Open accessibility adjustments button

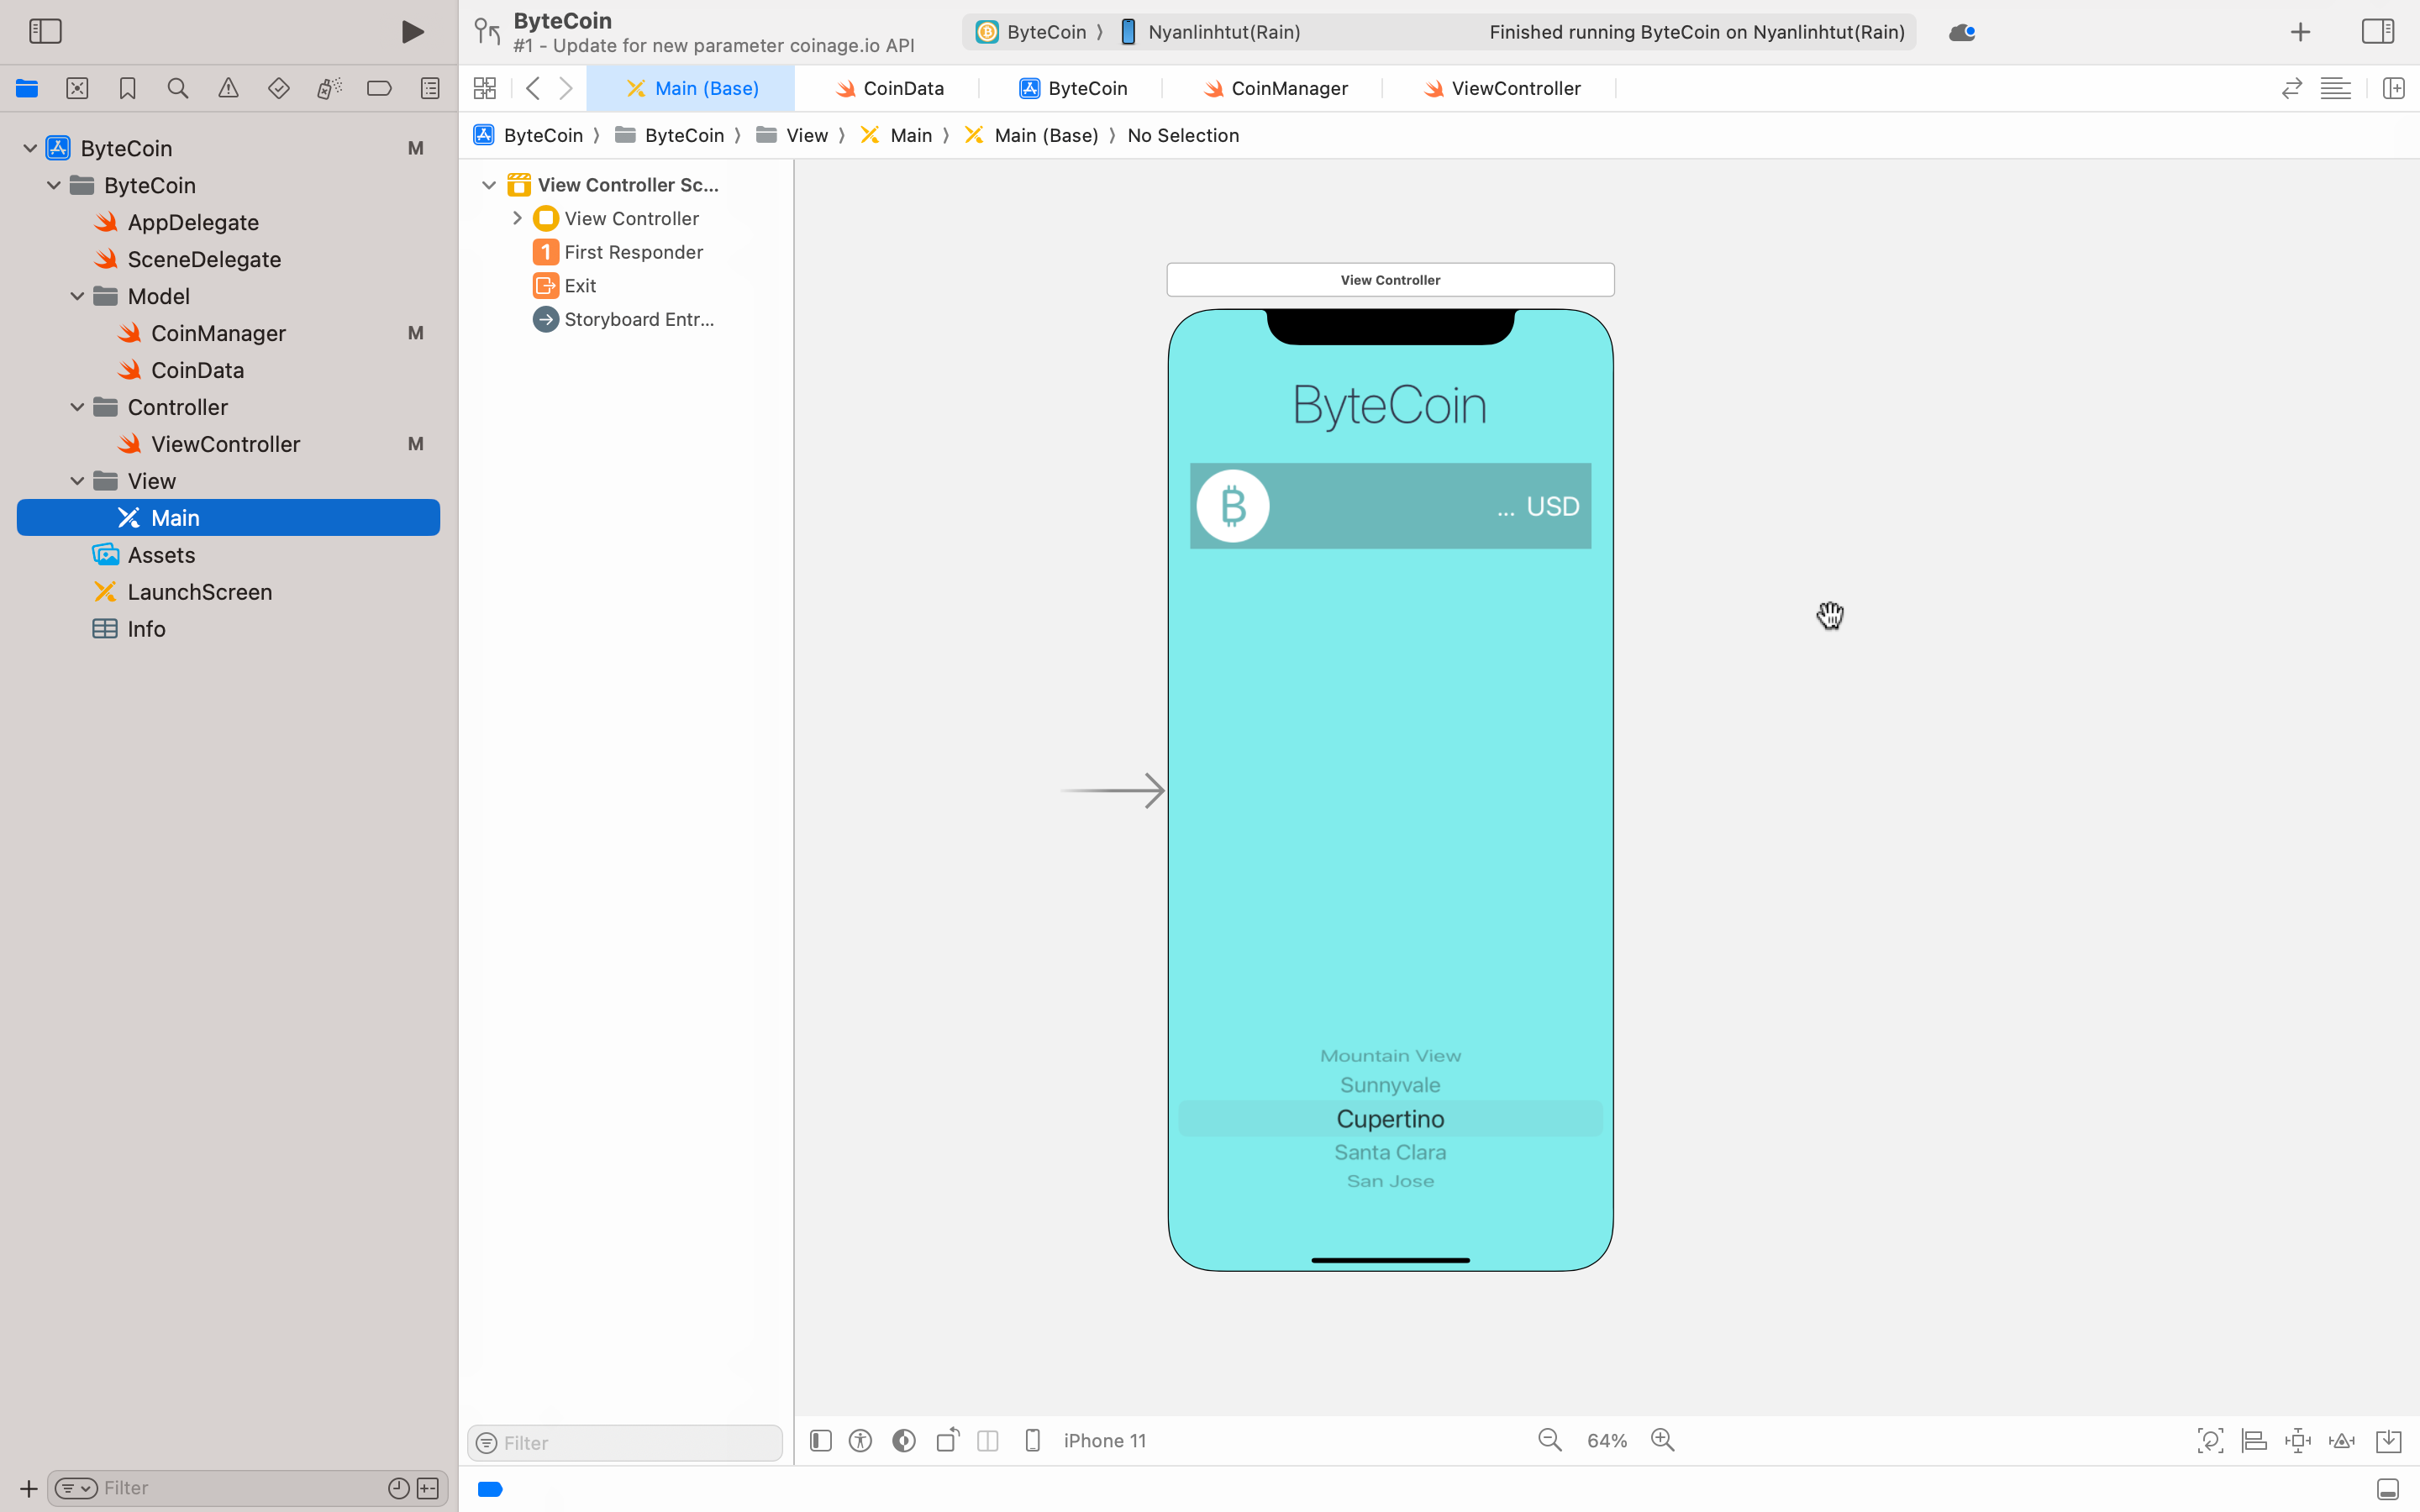click(x=860, y=1440)
